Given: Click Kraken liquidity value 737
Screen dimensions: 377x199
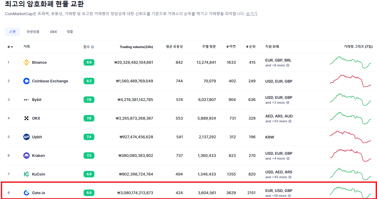Looking at the screenshot, I should pyautogui.click(x=179, y=156).
